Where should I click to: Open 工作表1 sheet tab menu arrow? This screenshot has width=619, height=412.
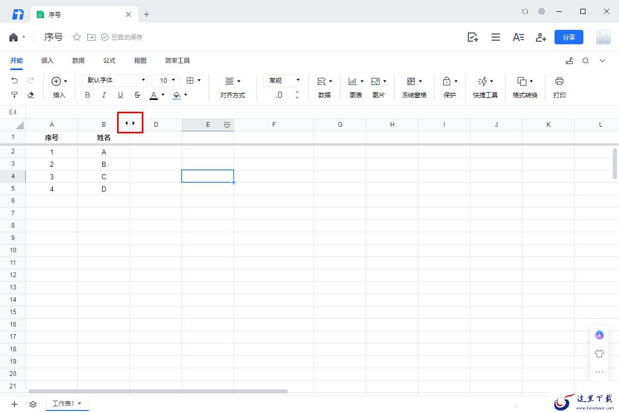(x=79, y=404)
